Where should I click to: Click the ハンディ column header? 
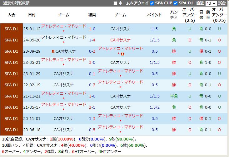coord(174,15)
